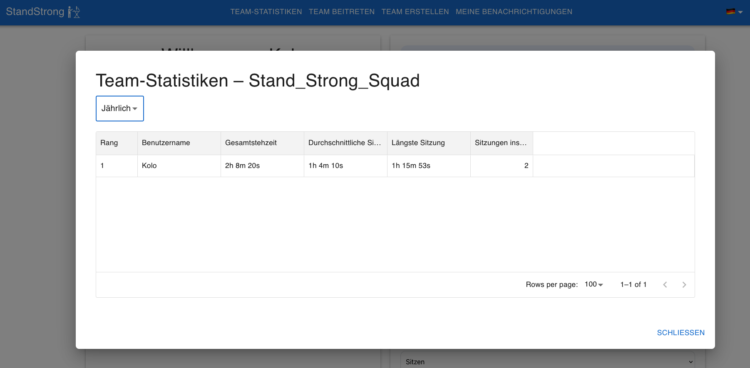The height and width of the screenshot is (368, 750).
Task: Click the 1–1 of 1 pagination text
Action: pyautogui.click(x=633, y=284)
